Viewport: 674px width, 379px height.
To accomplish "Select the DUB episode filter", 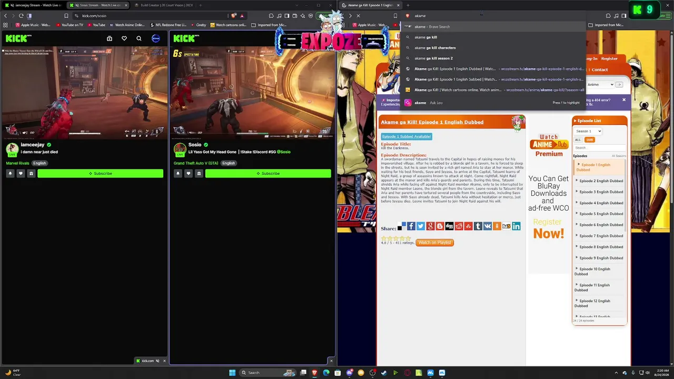I will click(590, 139).
